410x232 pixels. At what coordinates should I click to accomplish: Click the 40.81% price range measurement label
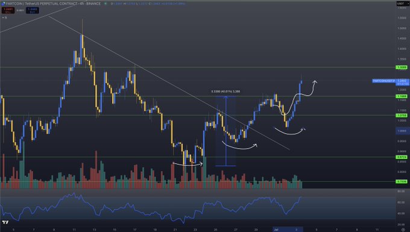(225, 92)
